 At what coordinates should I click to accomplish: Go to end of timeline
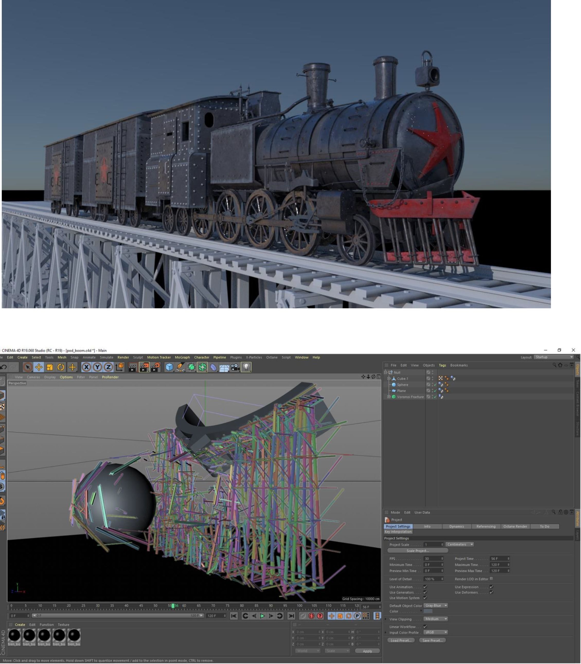point(291,616)
